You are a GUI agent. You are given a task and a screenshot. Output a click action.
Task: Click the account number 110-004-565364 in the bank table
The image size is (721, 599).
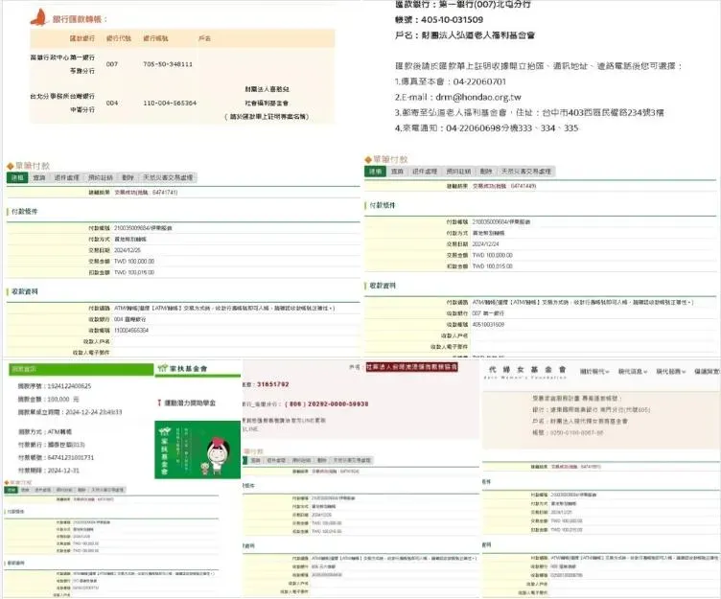click(170, 103)
